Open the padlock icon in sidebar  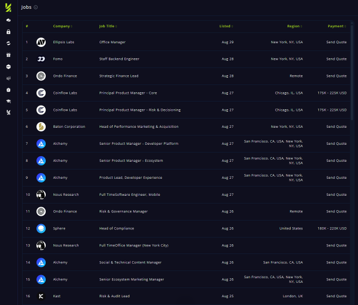click(x=8, y=32)
